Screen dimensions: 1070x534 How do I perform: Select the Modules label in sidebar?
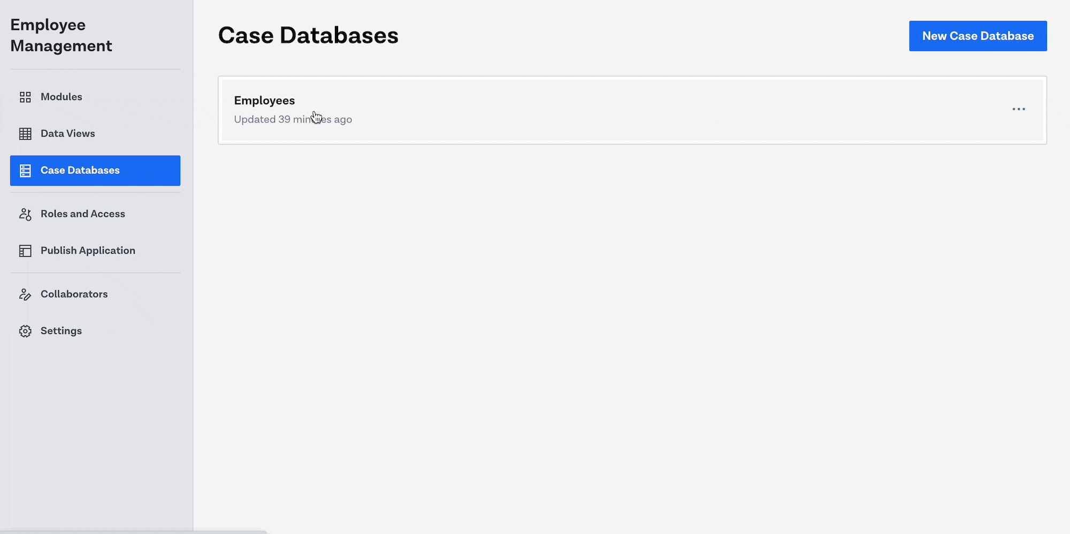[62, 97]
